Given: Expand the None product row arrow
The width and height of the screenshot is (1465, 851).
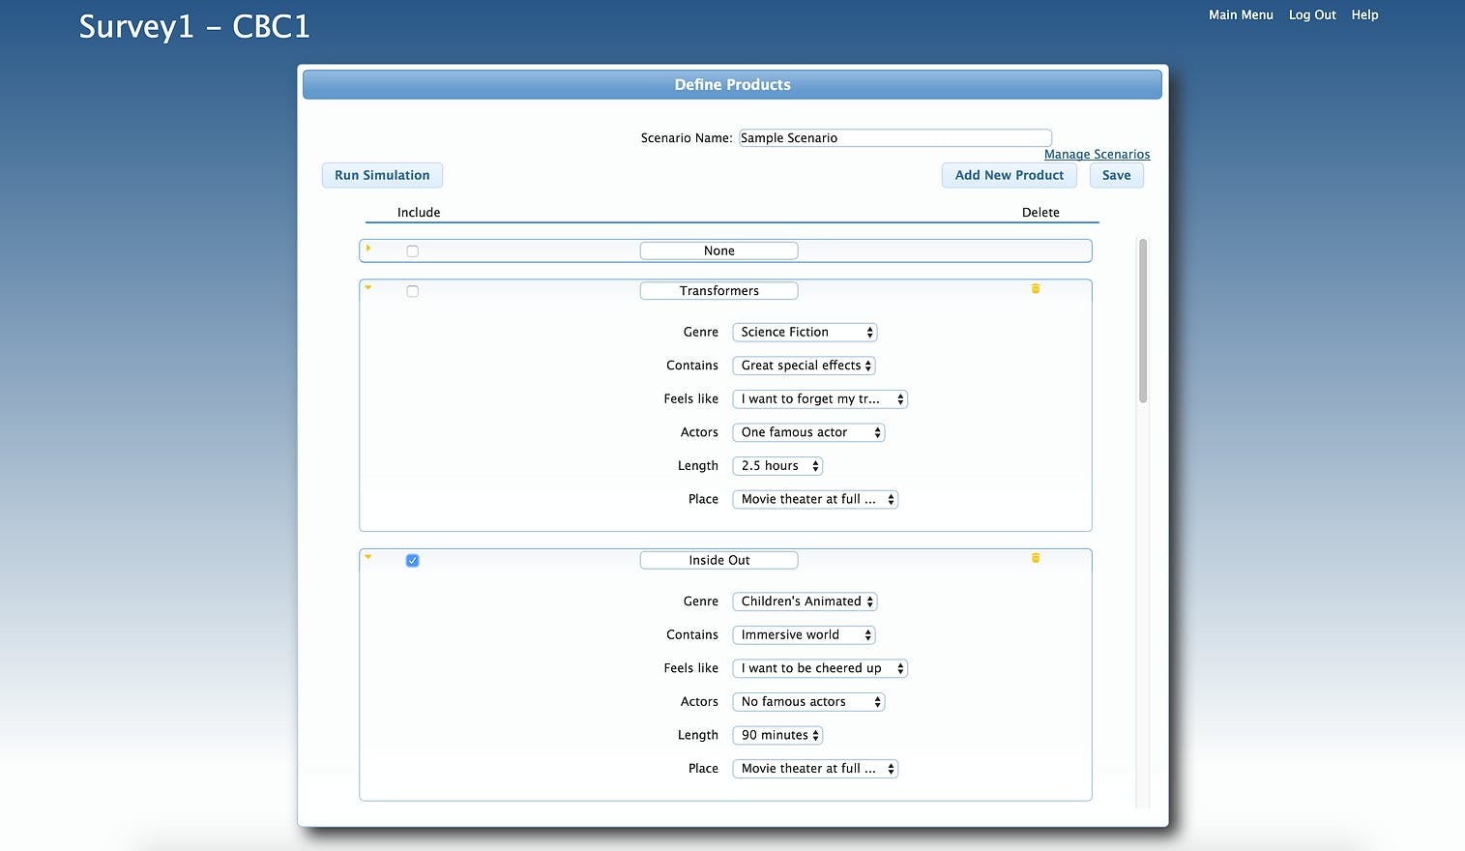Looking at the screenshot, I should pos(368,249).
